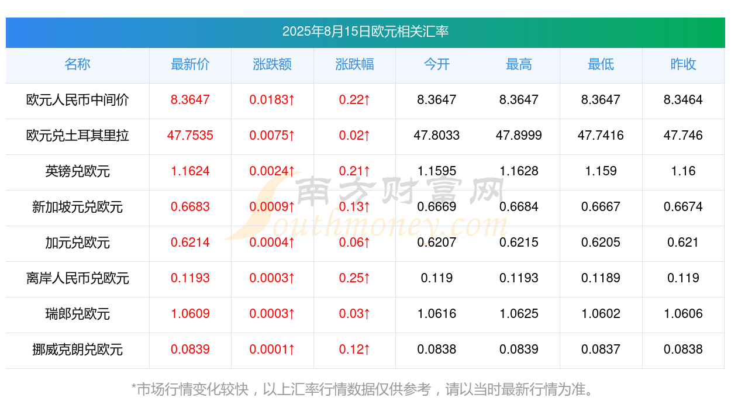The height and width of the screenshot is (408, 731).
Task: Click change percent 0.21↑
Action: pos(354,171)
